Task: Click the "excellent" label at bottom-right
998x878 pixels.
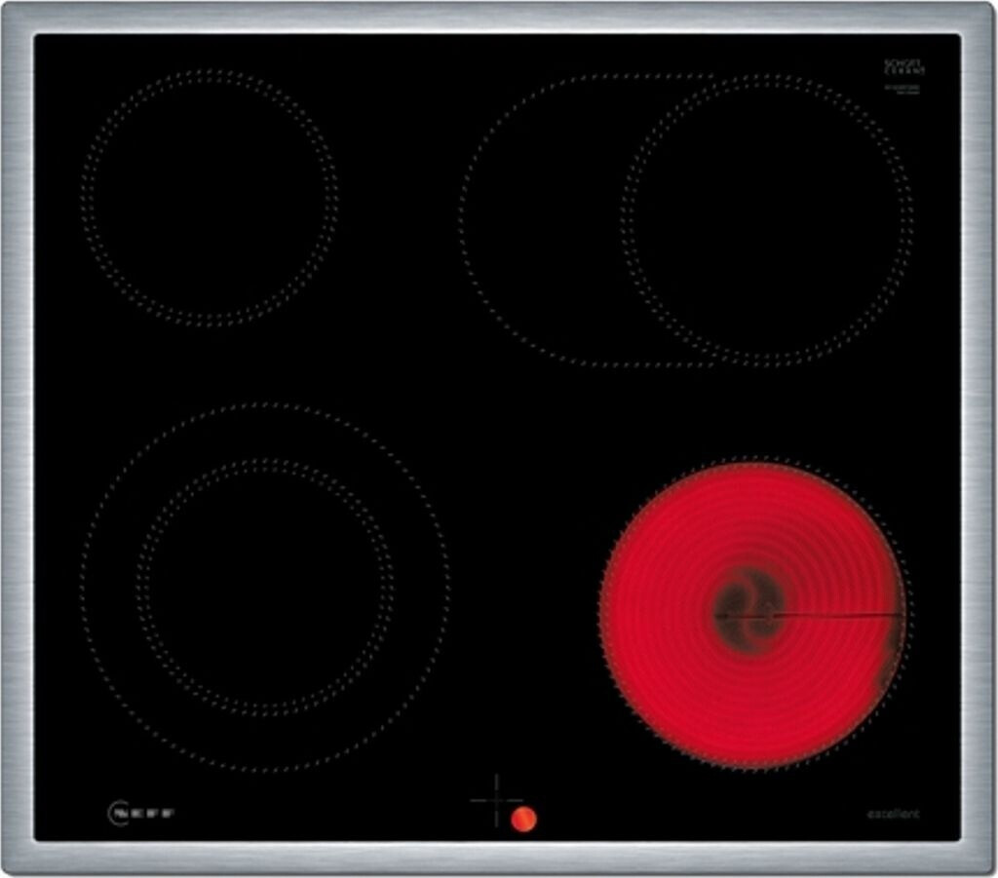Action: pyautogui.click(x=893, y=814)
